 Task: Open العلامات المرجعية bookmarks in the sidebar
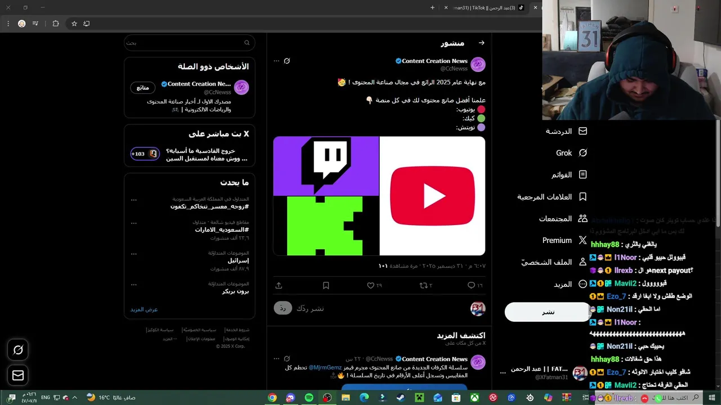click(552, 197)
